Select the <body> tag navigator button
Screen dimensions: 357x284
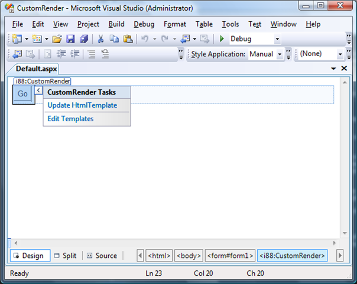coord(189,256)
